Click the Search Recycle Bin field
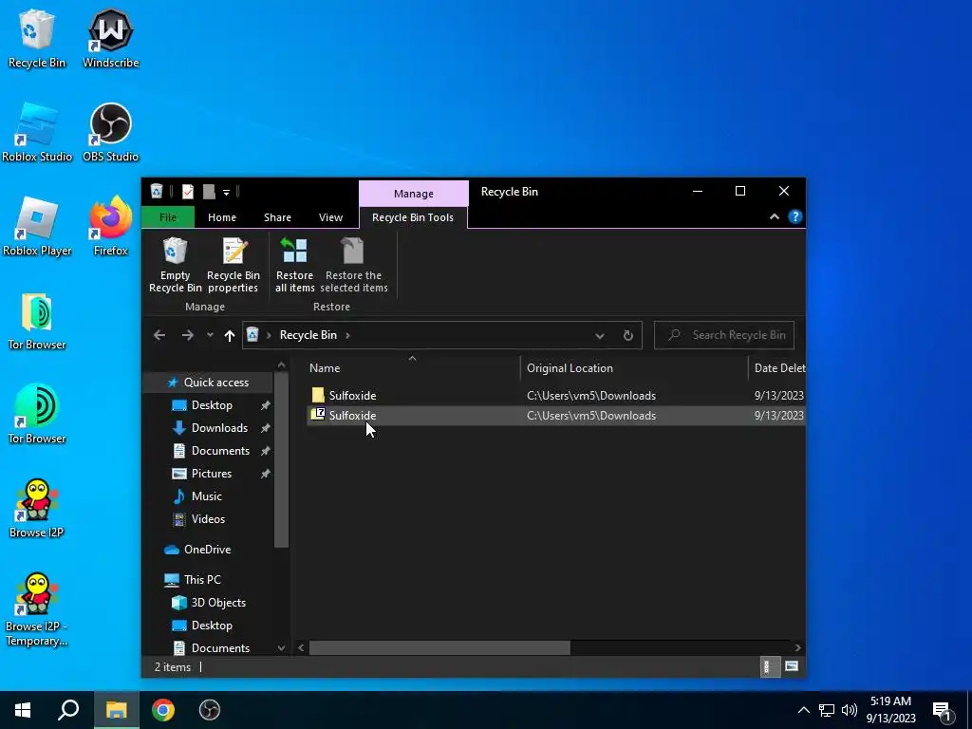Image resolution: width=972 pixels, height=729 pixels. click(x=724, y=335)
